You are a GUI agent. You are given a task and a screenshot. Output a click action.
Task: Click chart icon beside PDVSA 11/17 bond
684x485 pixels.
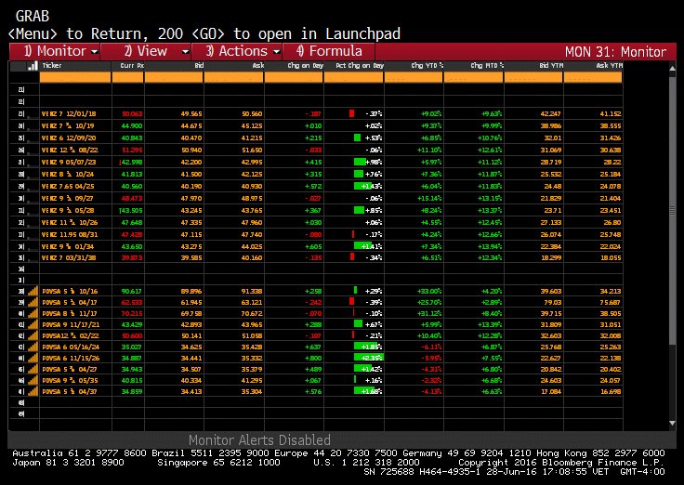33,313
